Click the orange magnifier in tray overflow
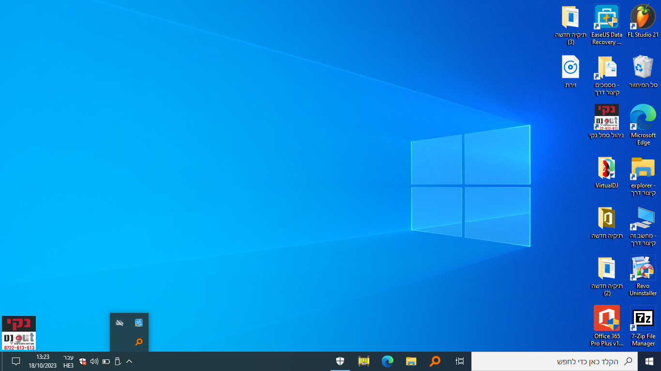This screenshot has height=371, width=661. coord(139,342)
